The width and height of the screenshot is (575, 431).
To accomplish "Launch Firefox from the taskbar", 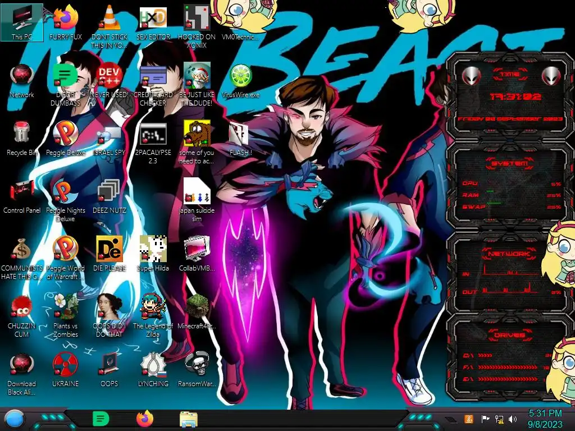I will click(x=145, y=419).
